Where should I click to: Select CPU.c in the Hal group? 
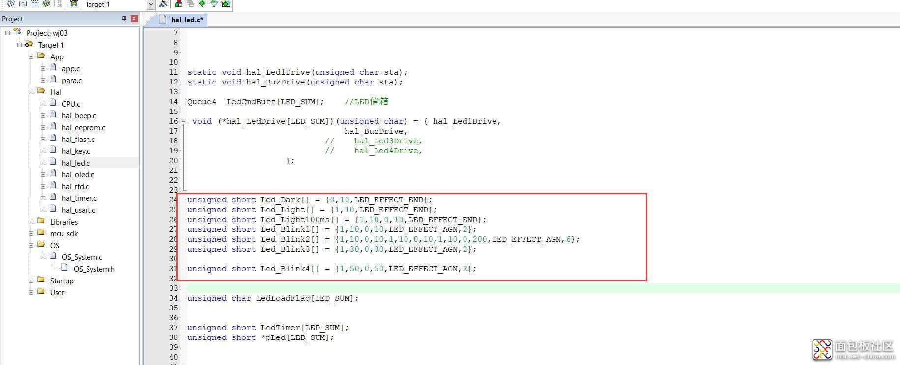coord(71,104)
